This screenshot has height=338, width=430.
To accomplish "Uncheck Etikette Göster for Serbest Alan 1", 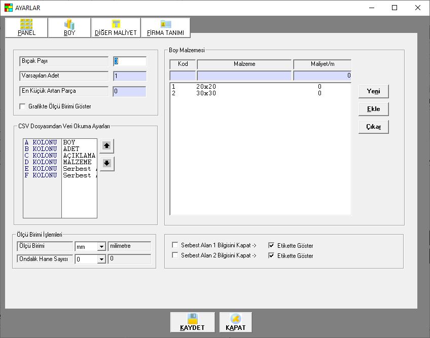I will pyautogui.click(x=271, y=245).
